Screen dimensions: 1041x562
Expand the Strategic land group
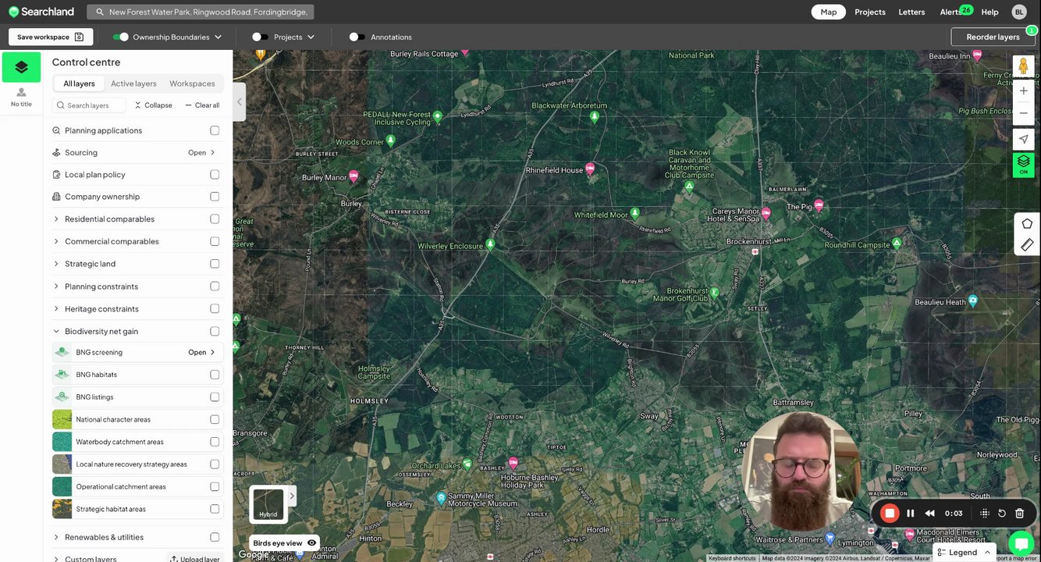56,264
